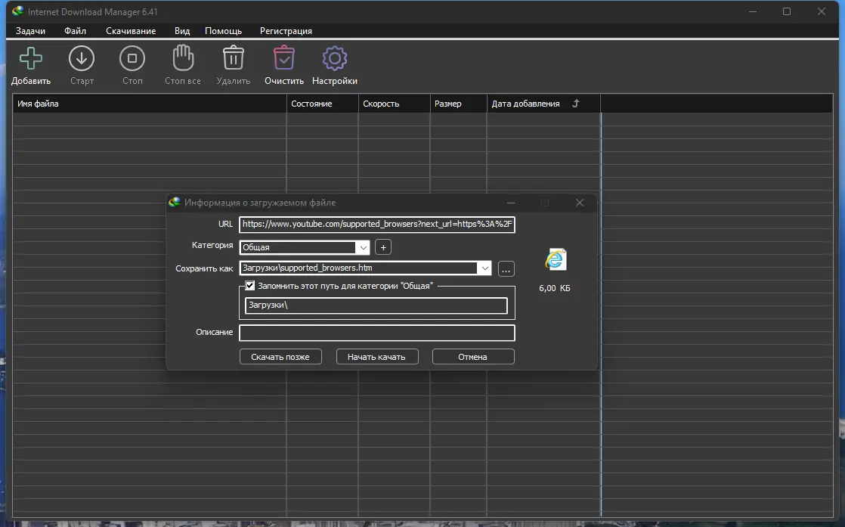Click the IDM logo in the dialog title bar
845x527 pixels.
coord(174,202)
